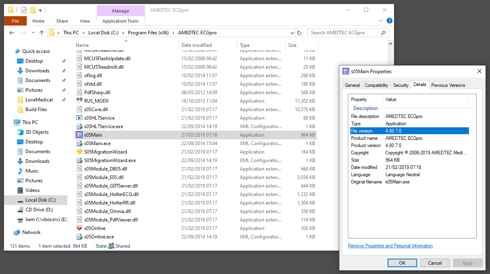Open CD Drive (D:) in sidebar
The image size is (490, 274).
[x=39, y=210]
